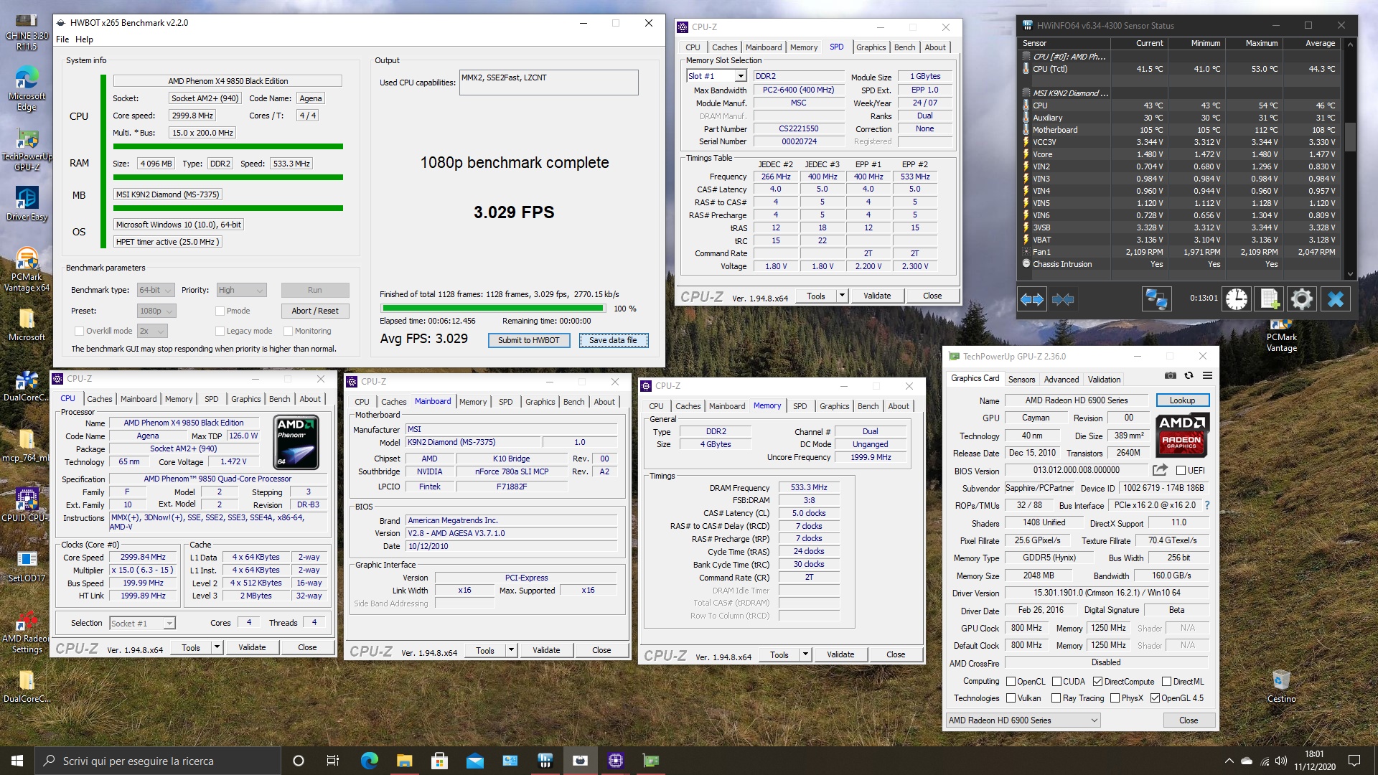Take GPU-Z screenshot with camera icon
1378x775 pixels.
pyautogui.click(x=1170, y=375)
